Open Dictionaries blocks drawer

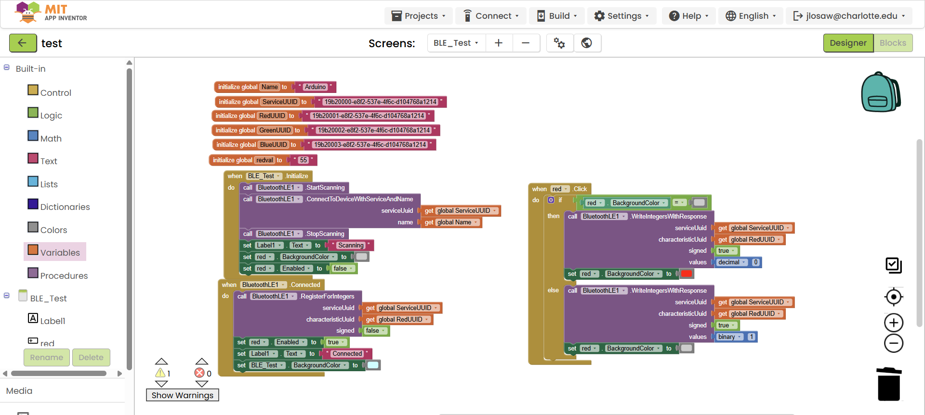click(x=59, y=207)
